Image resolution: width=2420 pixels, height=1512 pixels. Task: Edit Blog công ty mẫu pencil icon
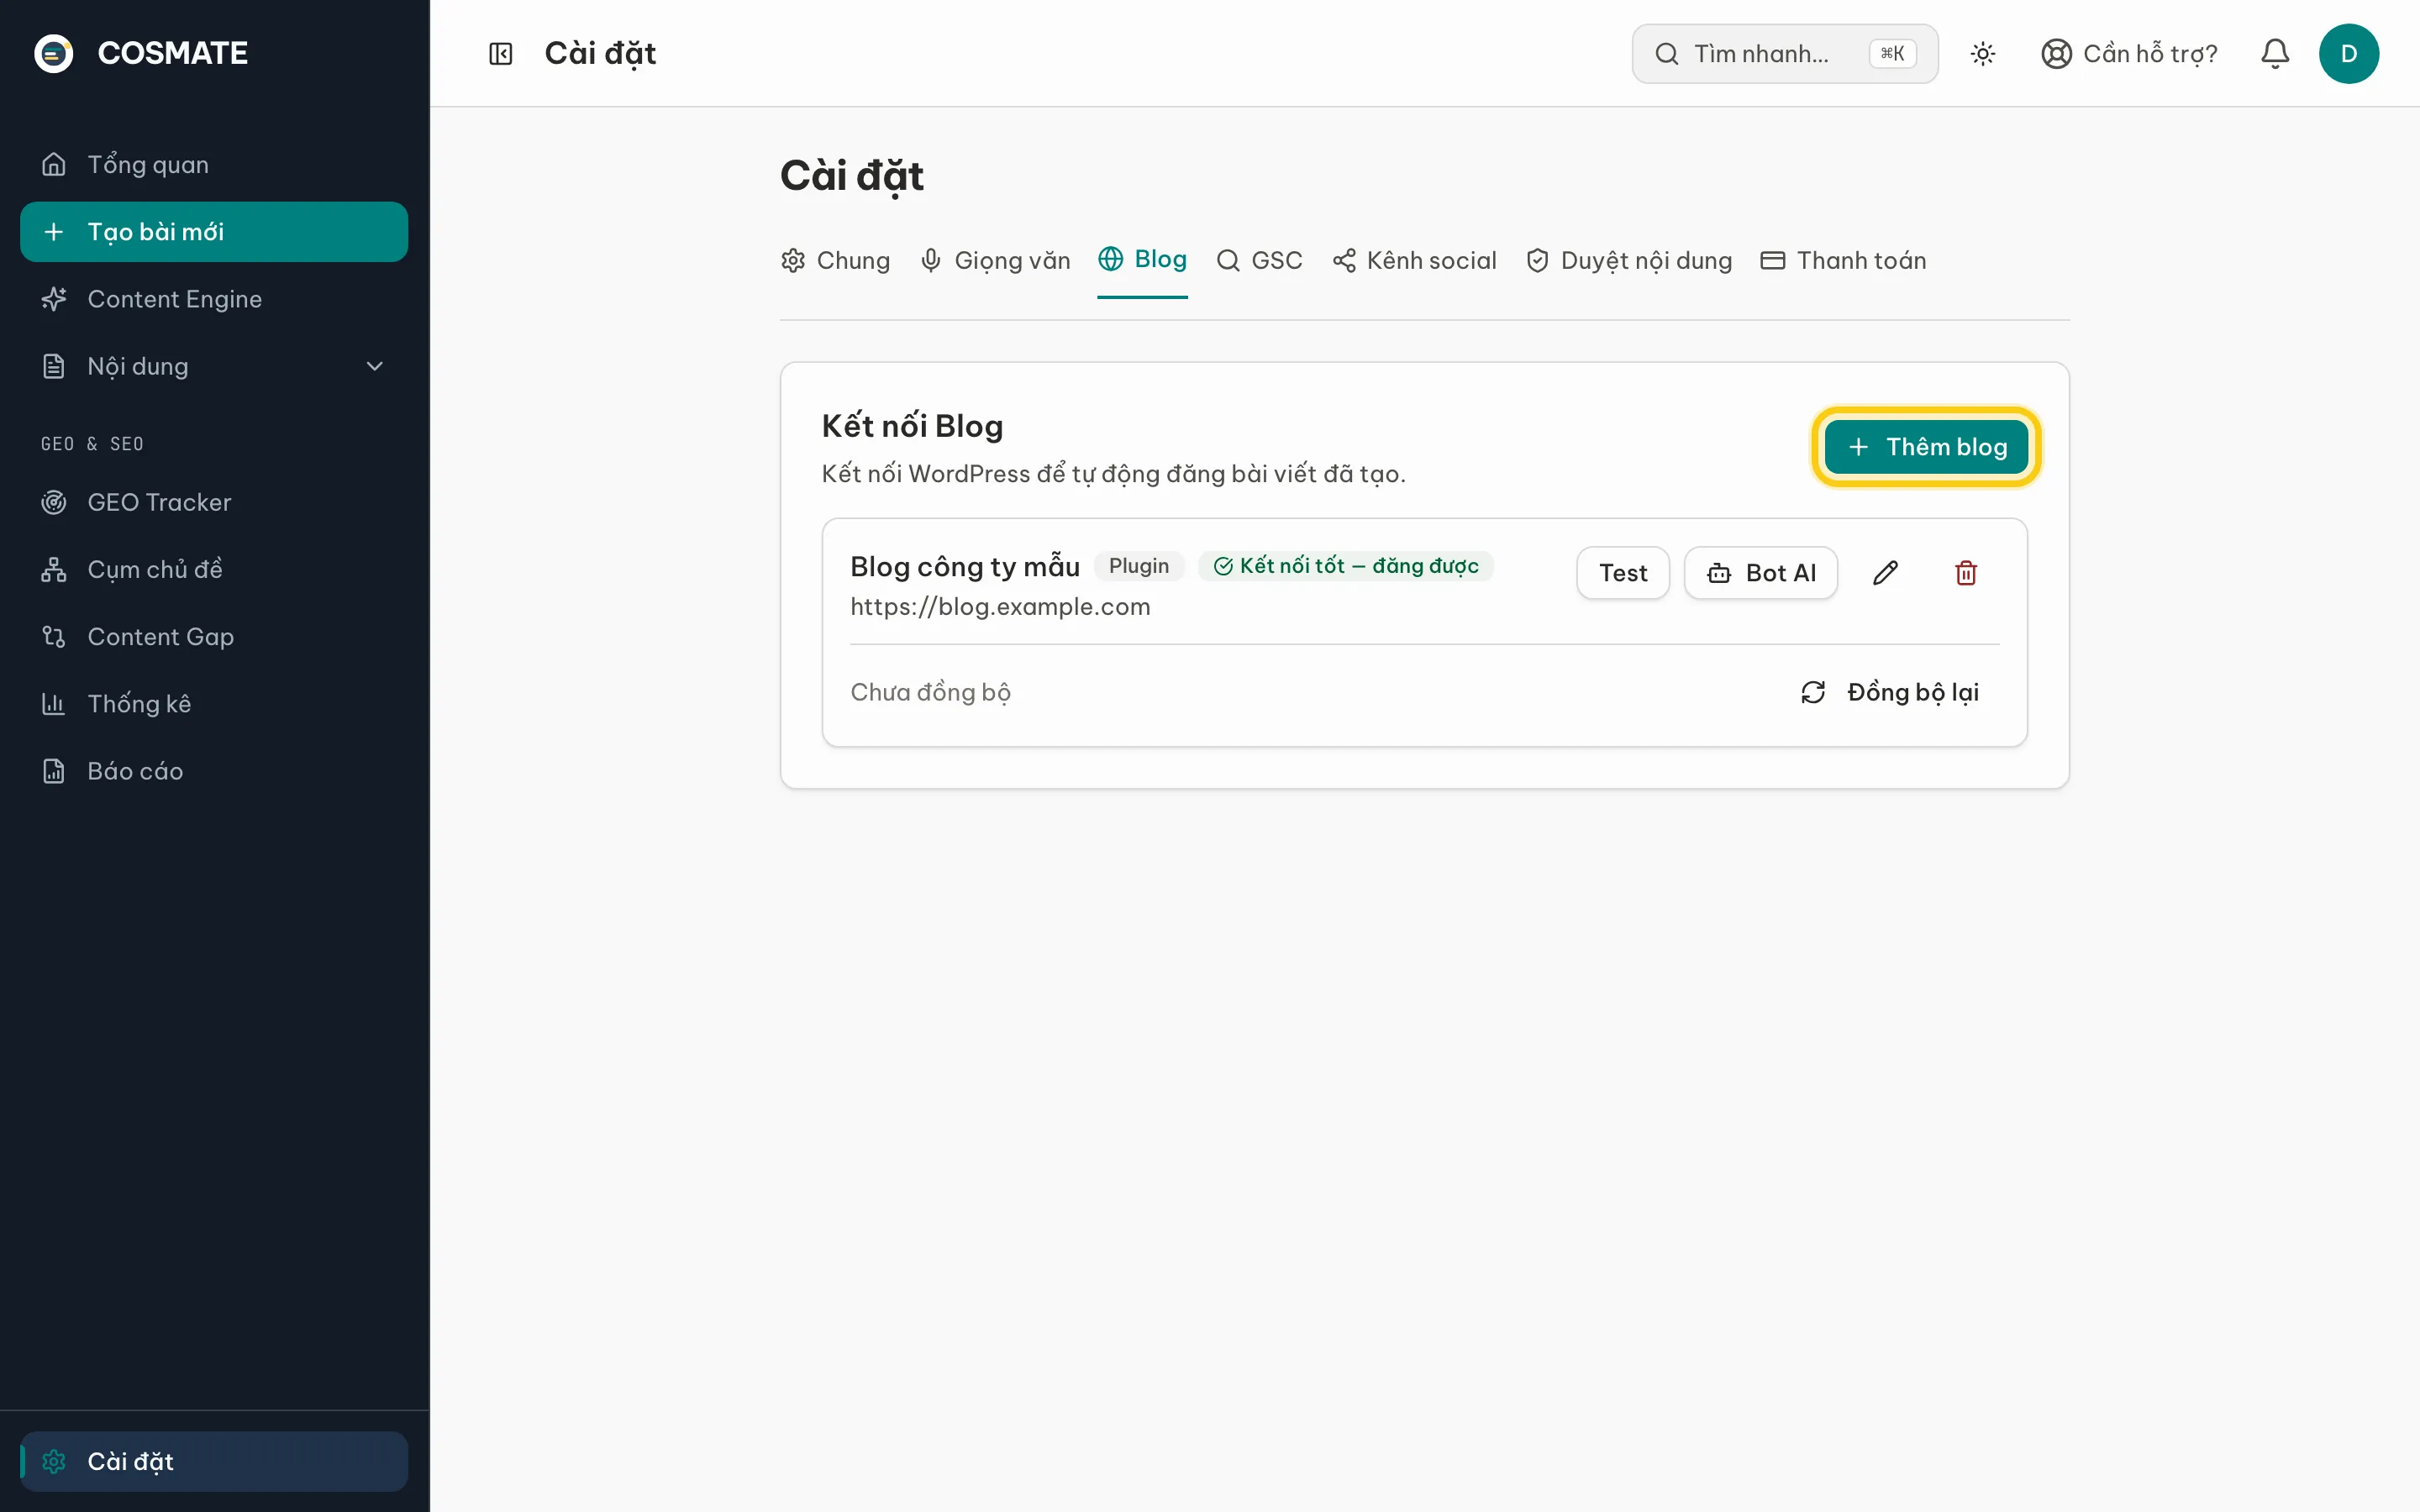(x=1885, y=573)
